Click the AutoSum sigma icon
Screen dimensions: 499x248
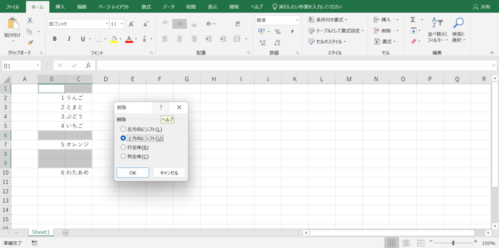point(413,19)
